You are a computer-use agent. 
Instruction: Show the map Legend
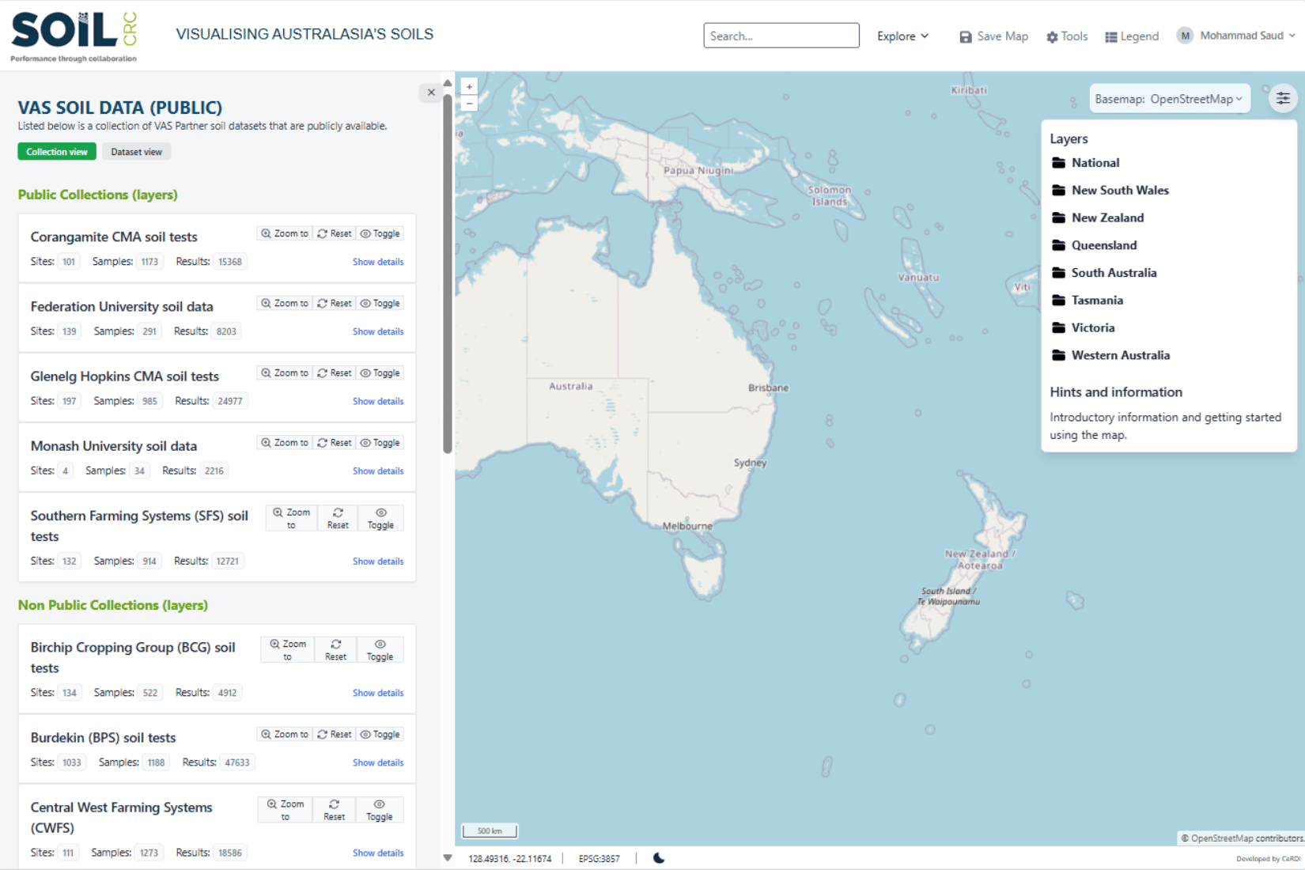[x=1131, y=36]
